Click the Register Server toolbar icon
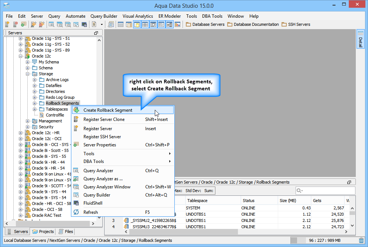 pyautogui.click(x=7, y=24)
